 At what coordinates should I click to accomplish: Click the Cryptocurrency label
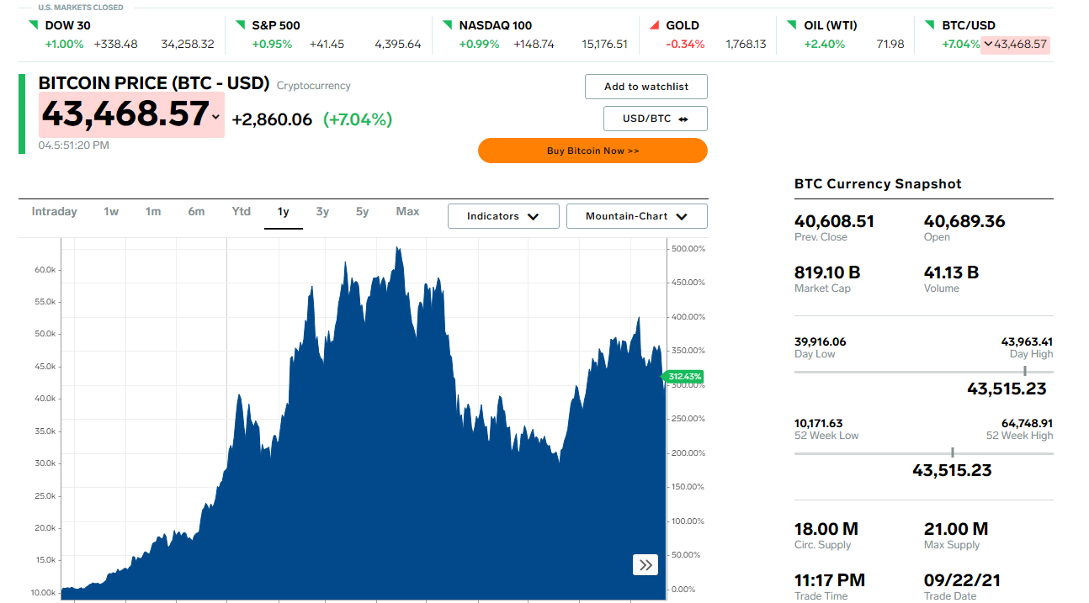coord(314,85)
